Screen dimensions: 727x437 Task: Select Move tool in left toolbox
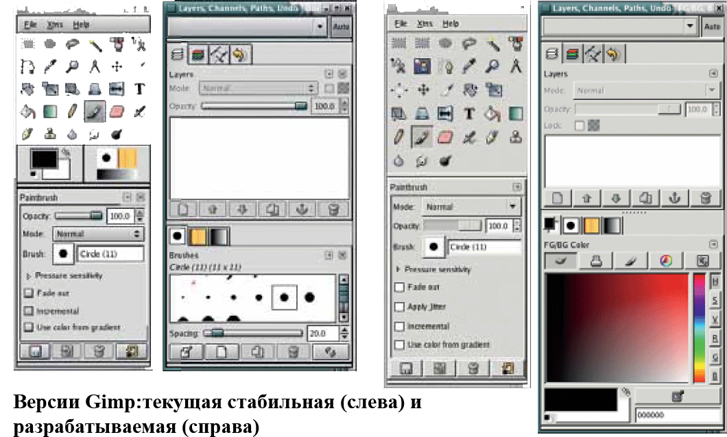click(117, 66)
